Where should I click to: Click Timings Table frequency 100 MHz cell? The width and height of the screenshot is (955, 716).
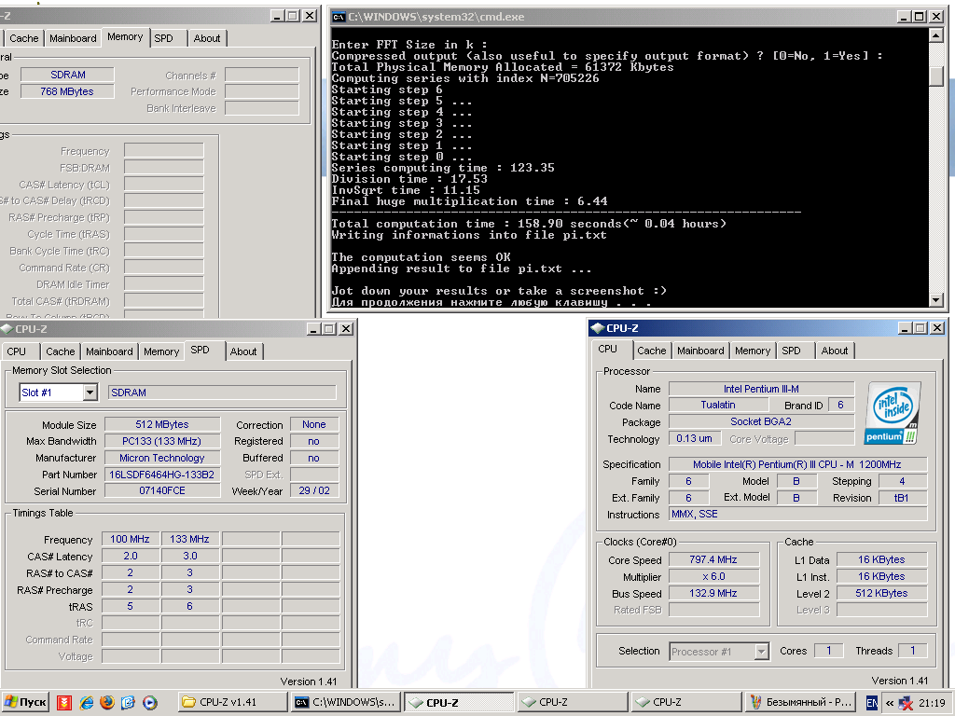(131, 539)
